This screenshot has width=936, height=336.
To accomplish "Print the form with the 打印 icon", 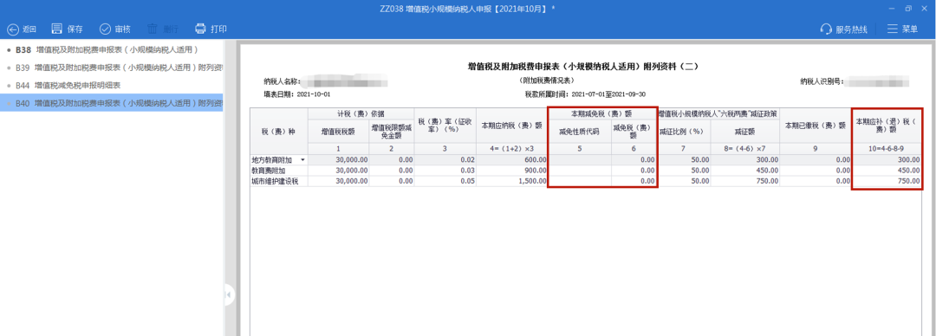I will click(200, 29).
